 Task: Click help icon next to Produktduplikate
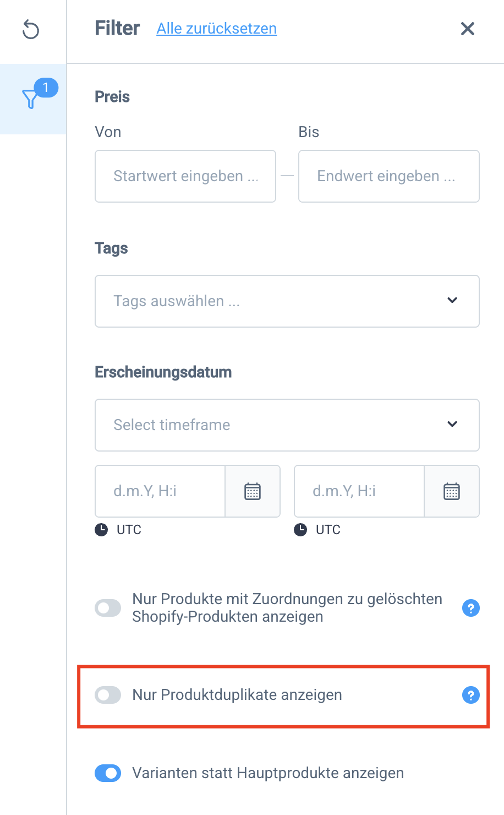pyautogui.click(x=470, y=695)
